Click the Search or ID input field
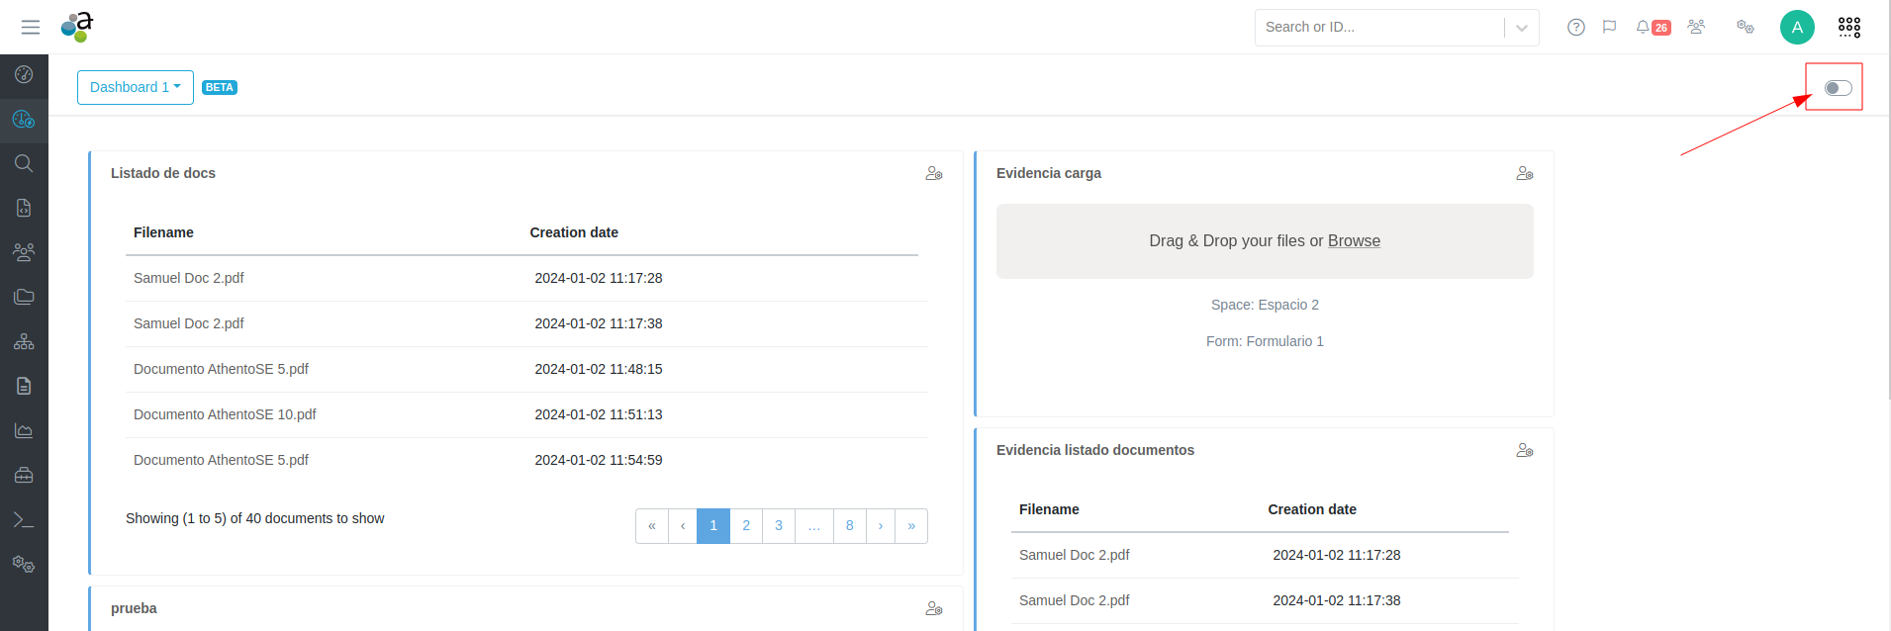This screenshot has width=1891, height=631. coord(1379,27)
